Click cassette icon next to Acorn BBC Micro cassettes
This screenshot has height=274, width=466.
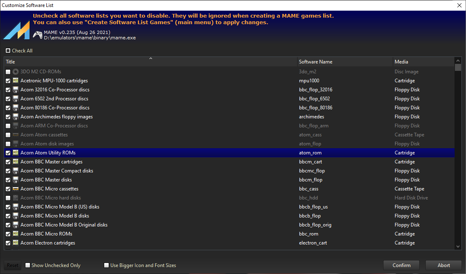[16, 189]
